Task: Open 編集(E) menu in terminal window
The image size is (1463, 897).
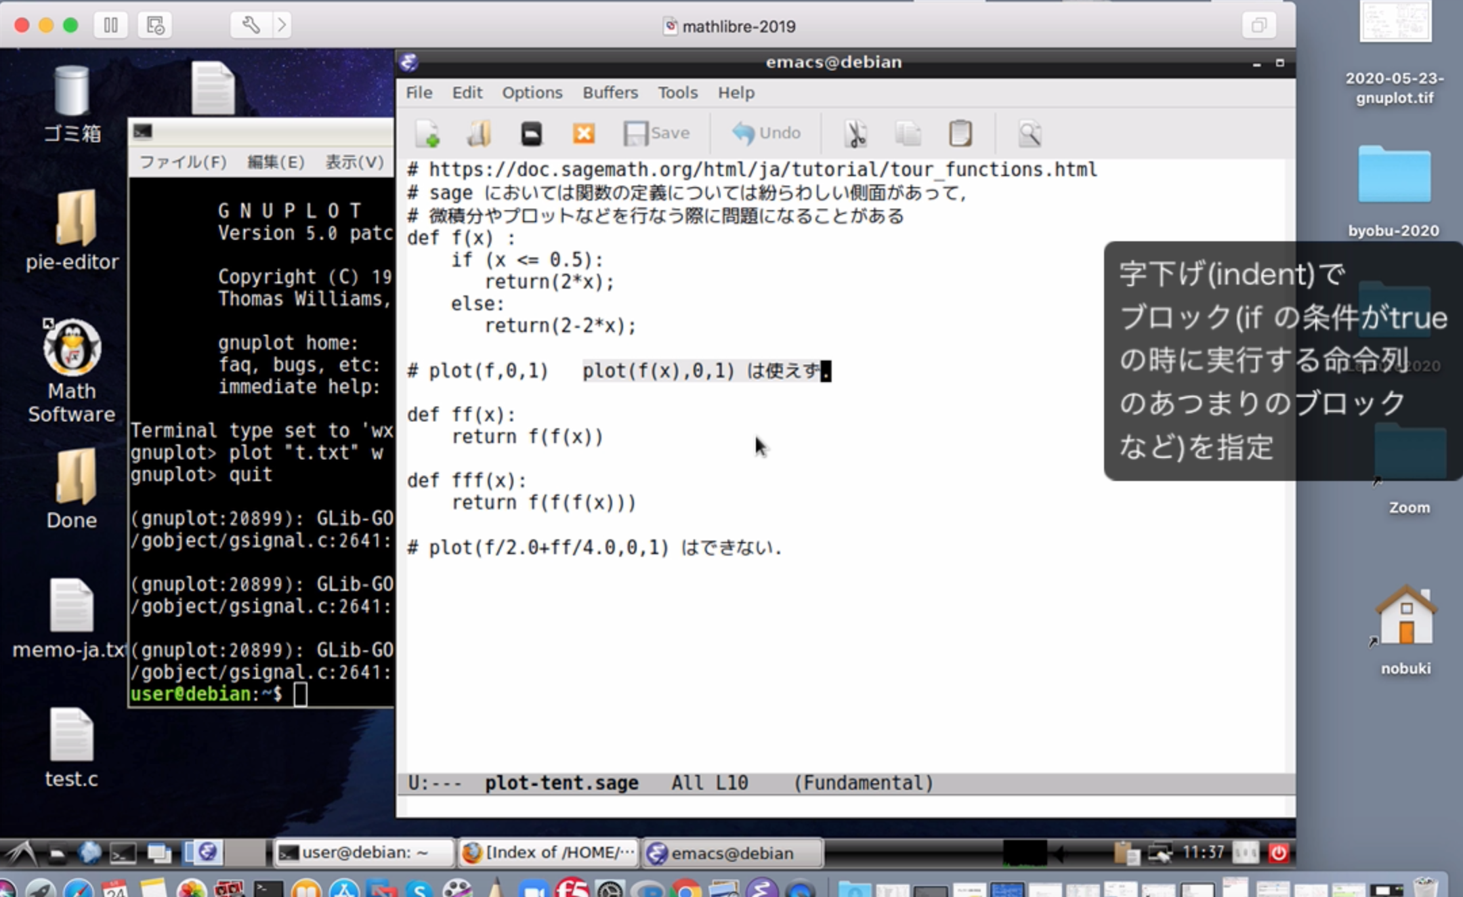Action: tap(276, 162)
